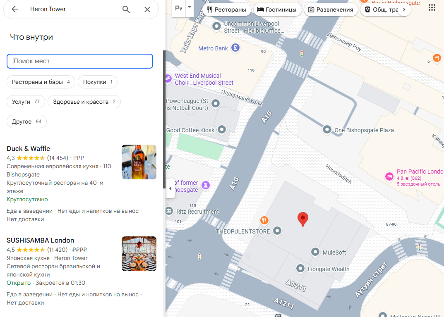
Task: Select the Рестораны и бары category
Action: 41,82
